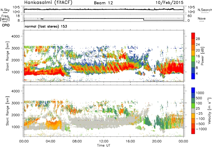Click Slant Range [km] label of Velocity panel
The width and height of the screenshot is (212, 147).
tap(7, 111)
